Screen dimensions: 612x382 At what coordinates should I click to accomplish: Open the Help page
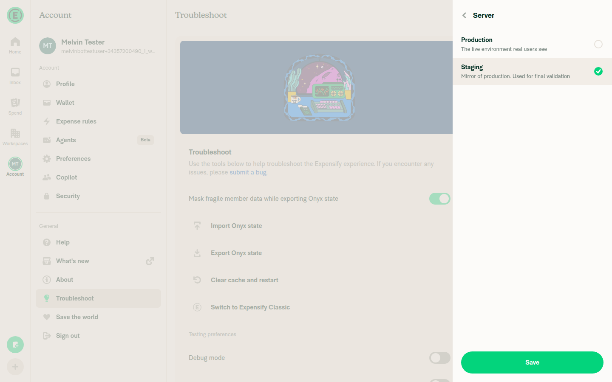(98, 242)
